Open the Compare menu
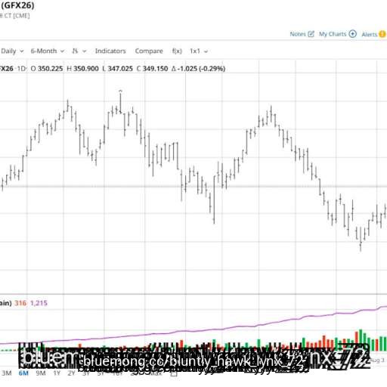 [x=149, y=51]
